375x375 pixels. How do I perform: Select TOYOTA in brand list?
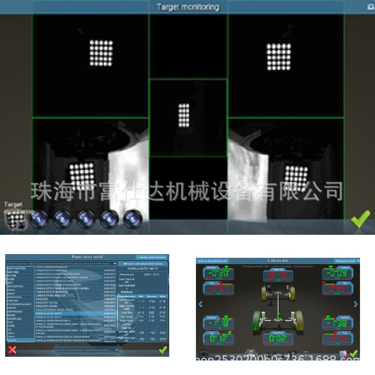(x=21, y=340)
